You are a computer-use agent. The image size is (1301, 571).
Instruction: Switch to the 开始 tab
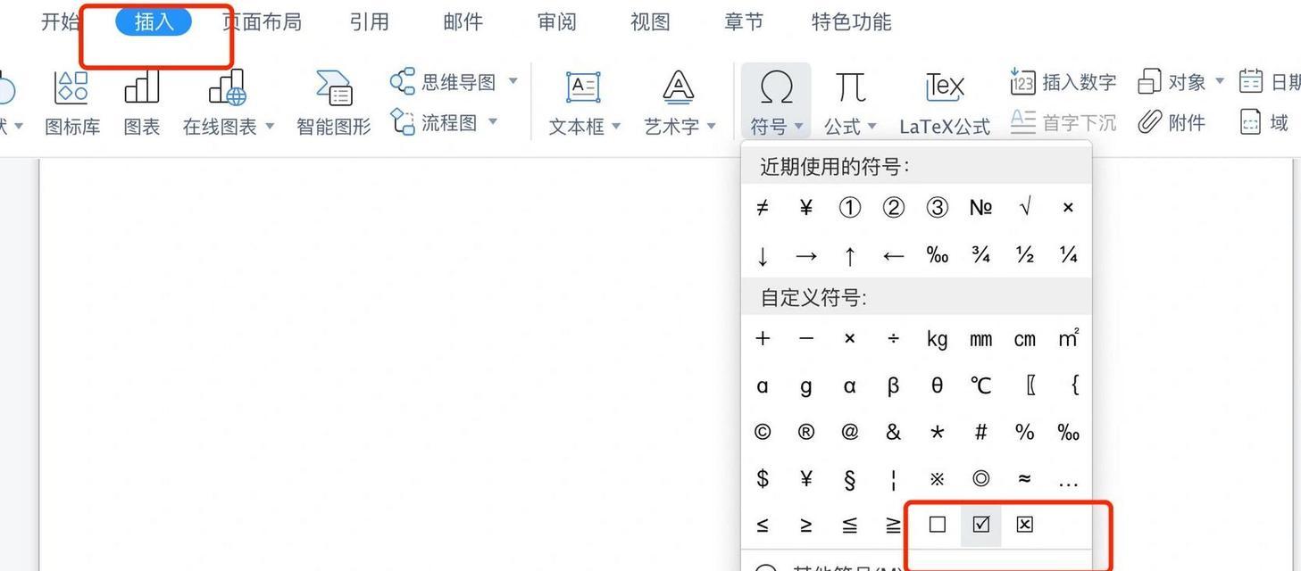pyautogui.click(x=61, y=22)
